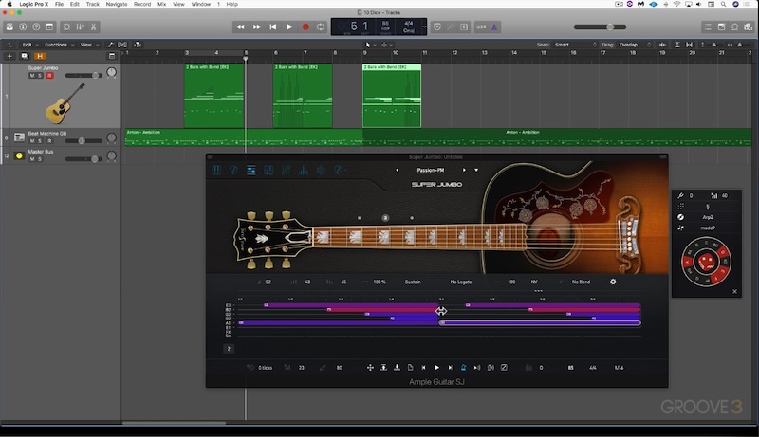Open the Library panel in the control bar

[9, 27]
